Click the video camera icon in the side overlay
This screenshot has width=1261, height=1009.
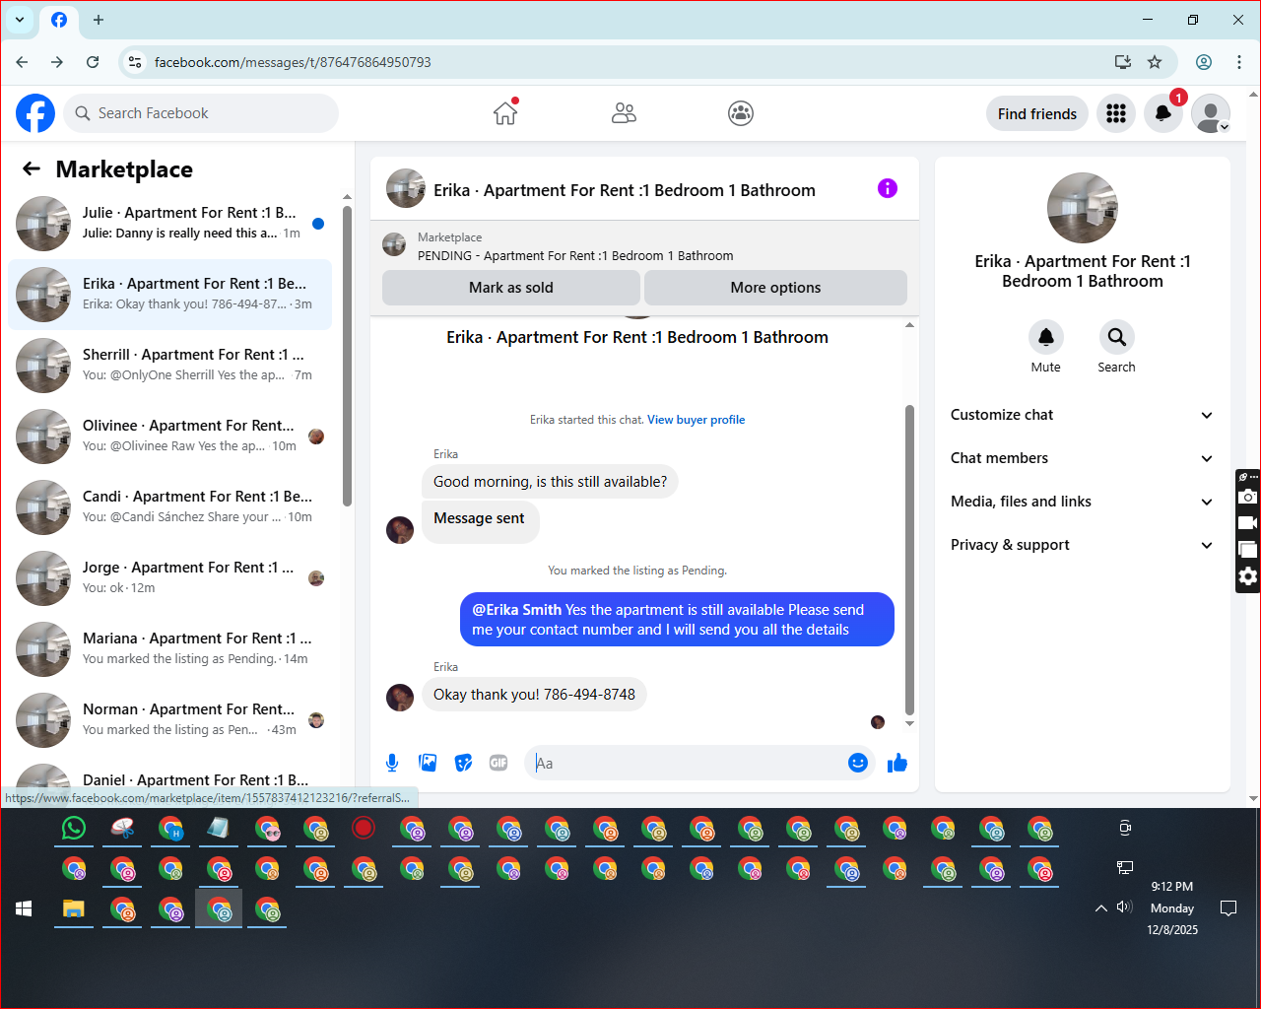click(x=1248, y=523)
